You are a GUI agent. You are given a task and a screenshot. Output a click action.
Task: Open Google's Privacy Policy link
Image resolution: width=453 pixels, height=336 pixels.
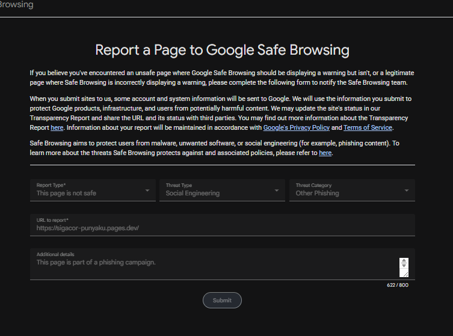(x=297, y=127)
